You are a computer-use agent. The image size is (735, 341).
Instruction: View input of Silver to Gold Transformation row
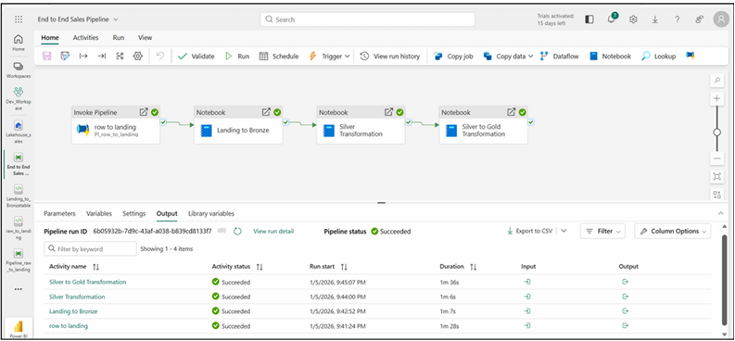(x=527, y=282)
